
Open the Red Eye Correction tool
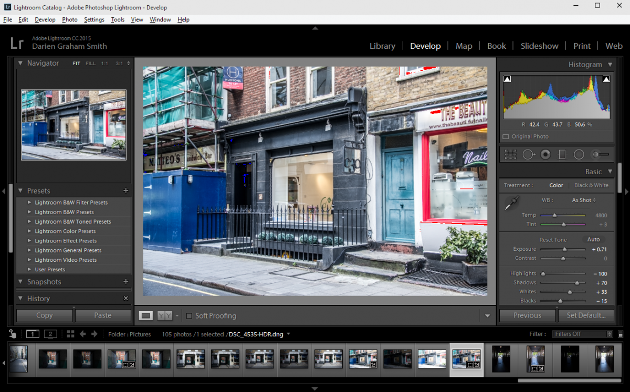[546, 154]
